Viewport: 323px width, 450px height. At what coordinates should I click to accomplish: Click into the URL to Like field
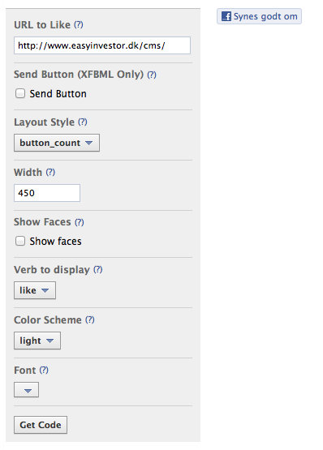click(x=102, y=45)
